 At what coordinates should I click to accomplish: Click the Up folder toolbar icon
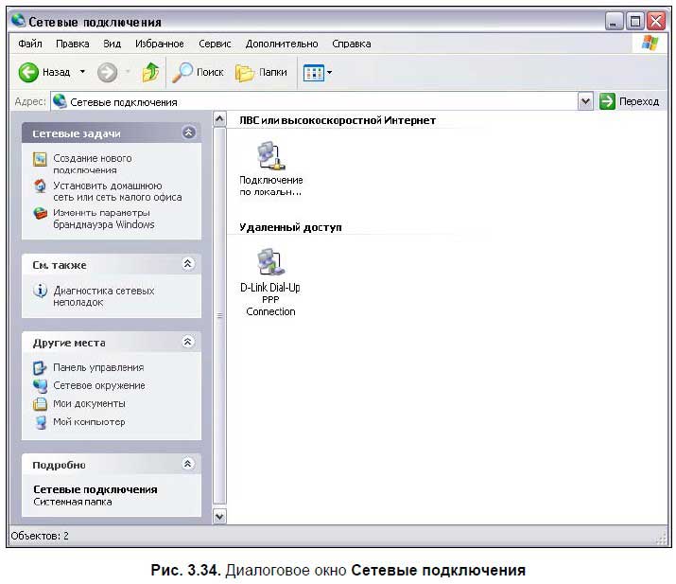click(x=150, y=72)
